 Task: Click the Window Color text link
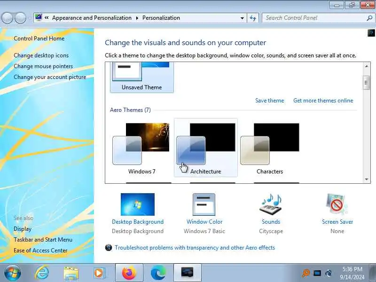coord(204,222)
